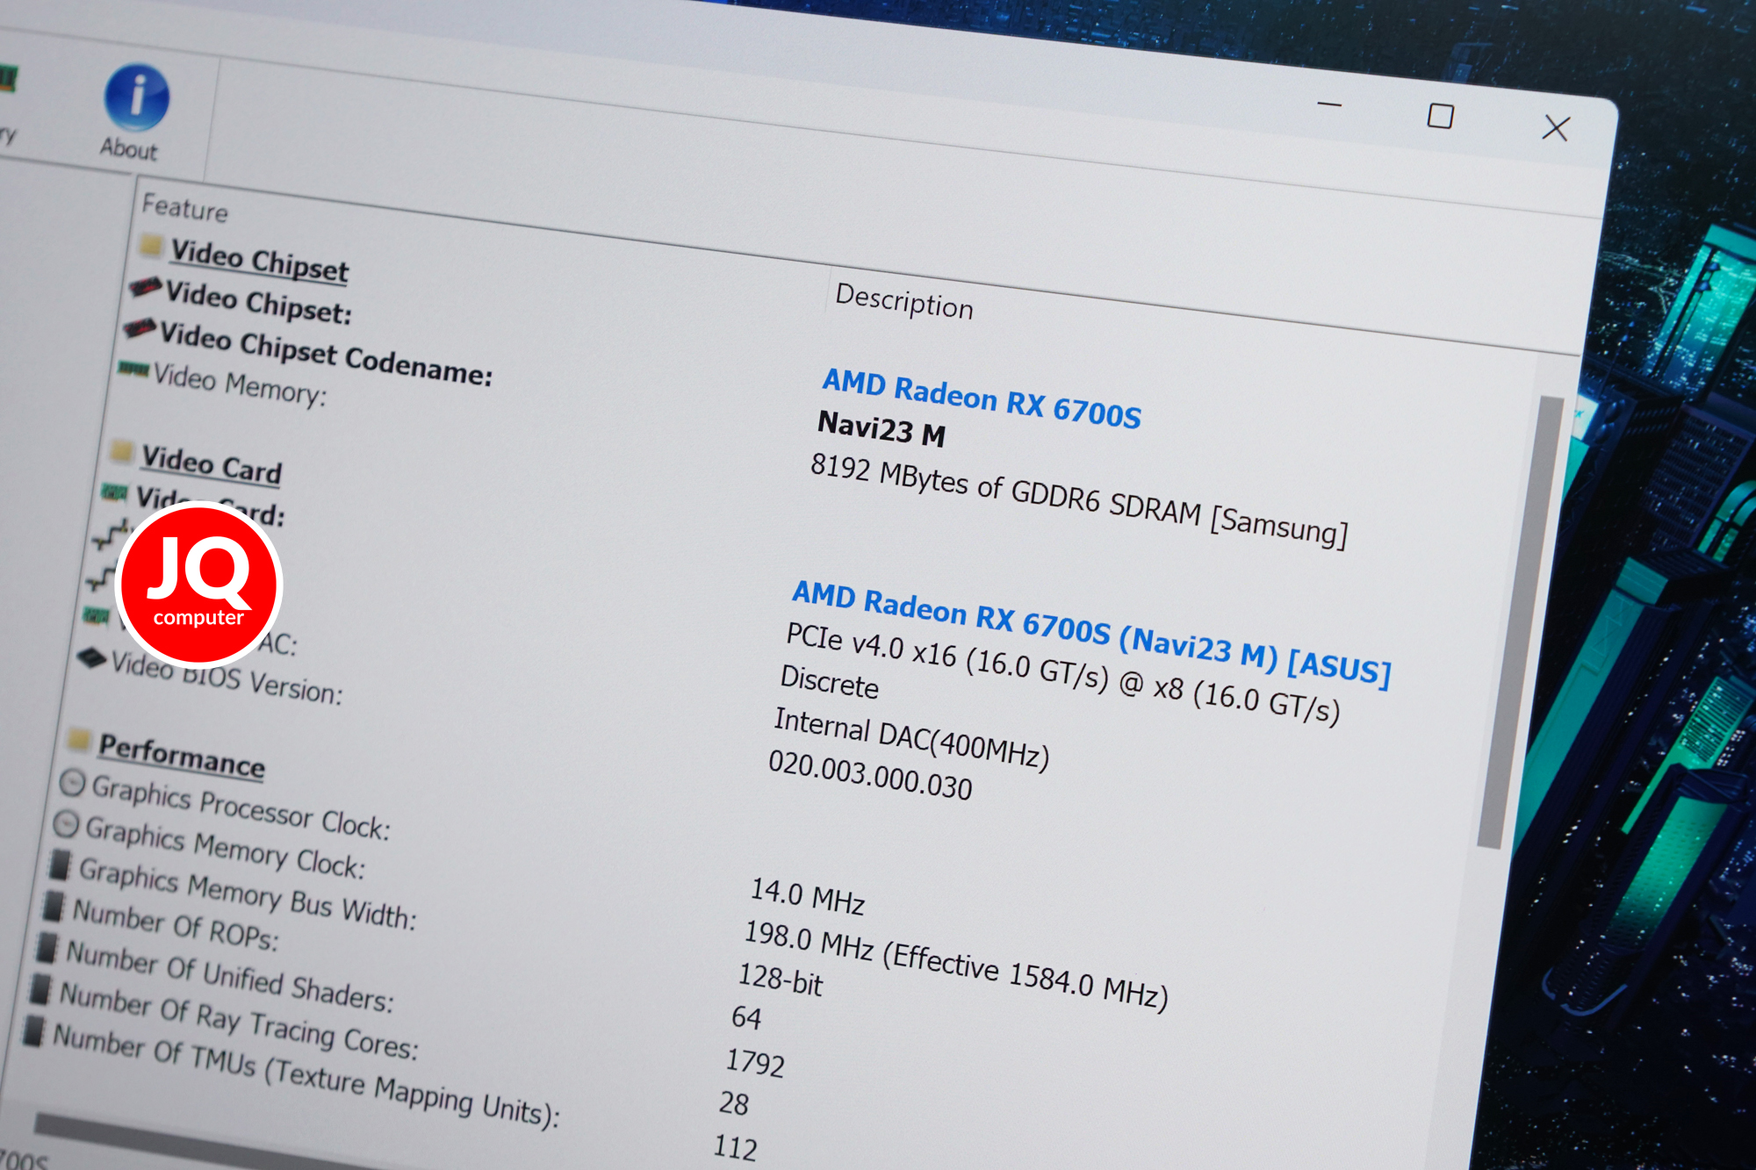The height and width of the screenshot is (1170, 1756).
Task: Click the Number Of ROPs icon
Action: tap(54, 906)
